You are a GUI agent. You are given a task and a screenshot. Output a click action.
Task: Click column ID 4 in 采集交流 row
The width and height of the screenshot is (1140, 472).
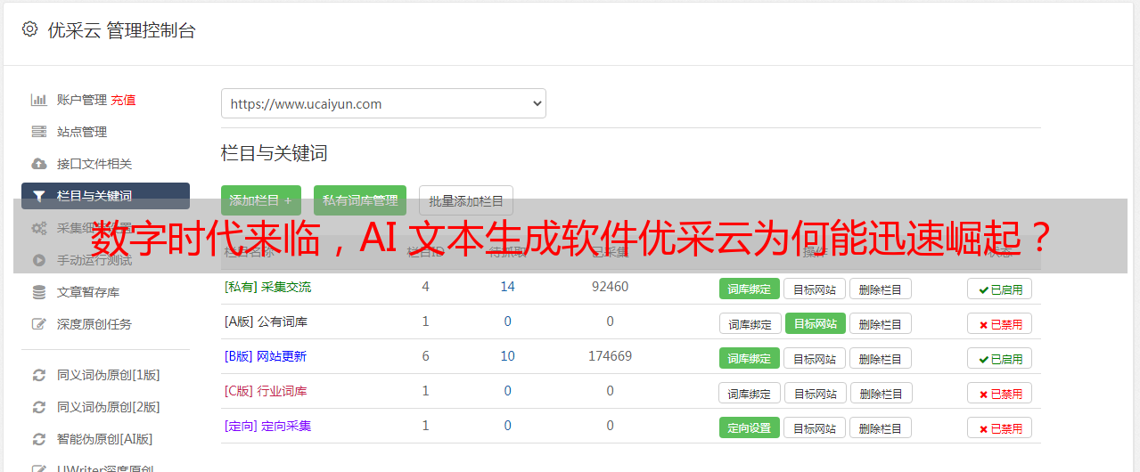coord(425,287)
